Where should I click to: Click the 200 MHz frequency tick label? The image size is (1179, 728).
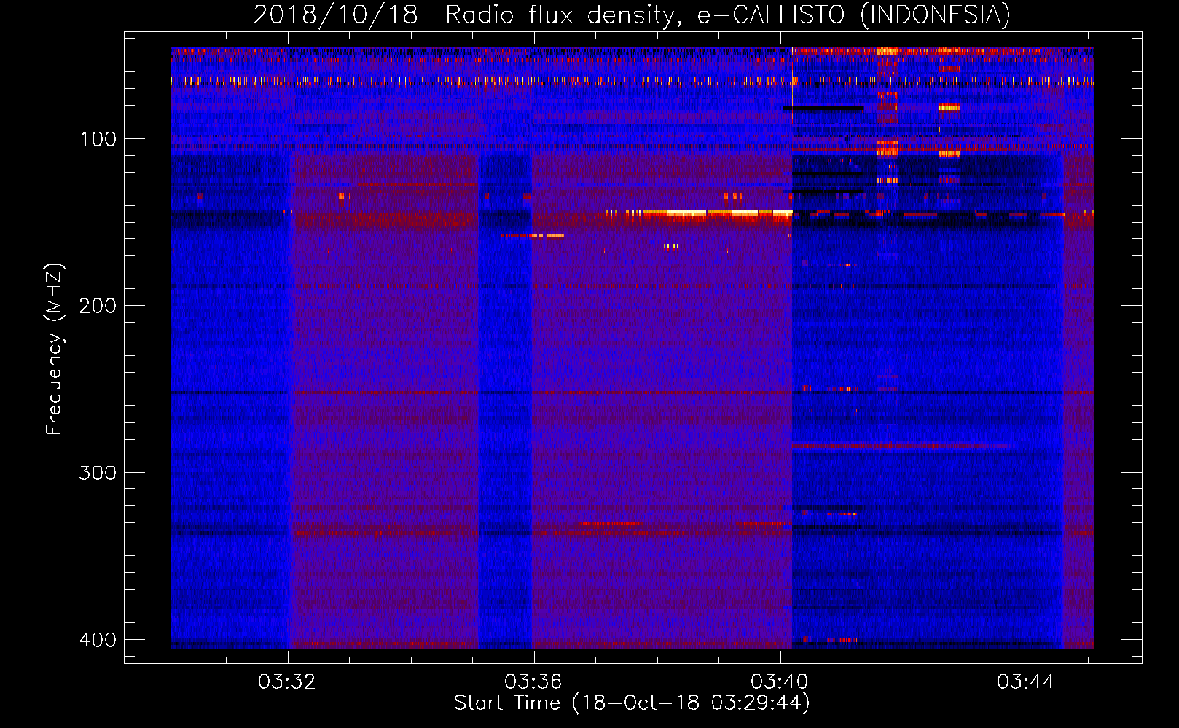(x=98, y=306)
